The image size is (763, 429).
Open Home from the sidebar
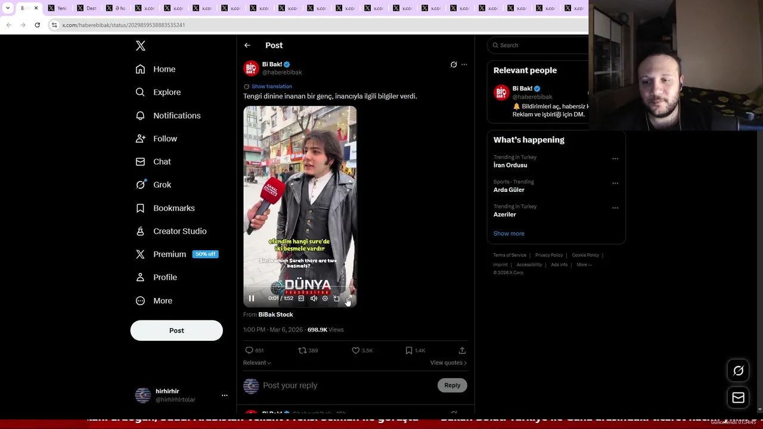[x=156, y=69]
